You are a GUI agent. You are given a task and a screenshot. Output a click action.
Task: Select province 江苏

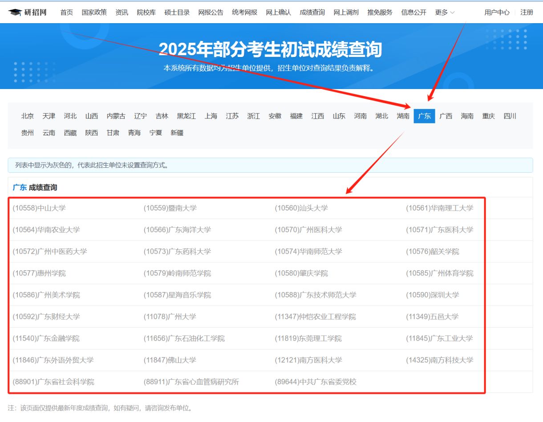(x=232, y=116)
